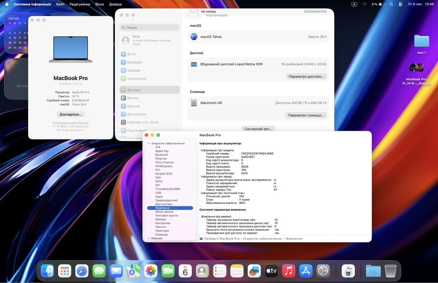
Task: Select Загальні in Settings sidebar
Action: pos(149,90)
